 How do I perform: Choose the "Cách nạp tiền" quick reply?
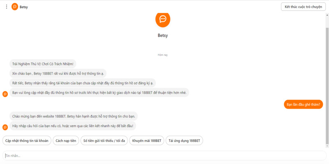coord(66,141)
